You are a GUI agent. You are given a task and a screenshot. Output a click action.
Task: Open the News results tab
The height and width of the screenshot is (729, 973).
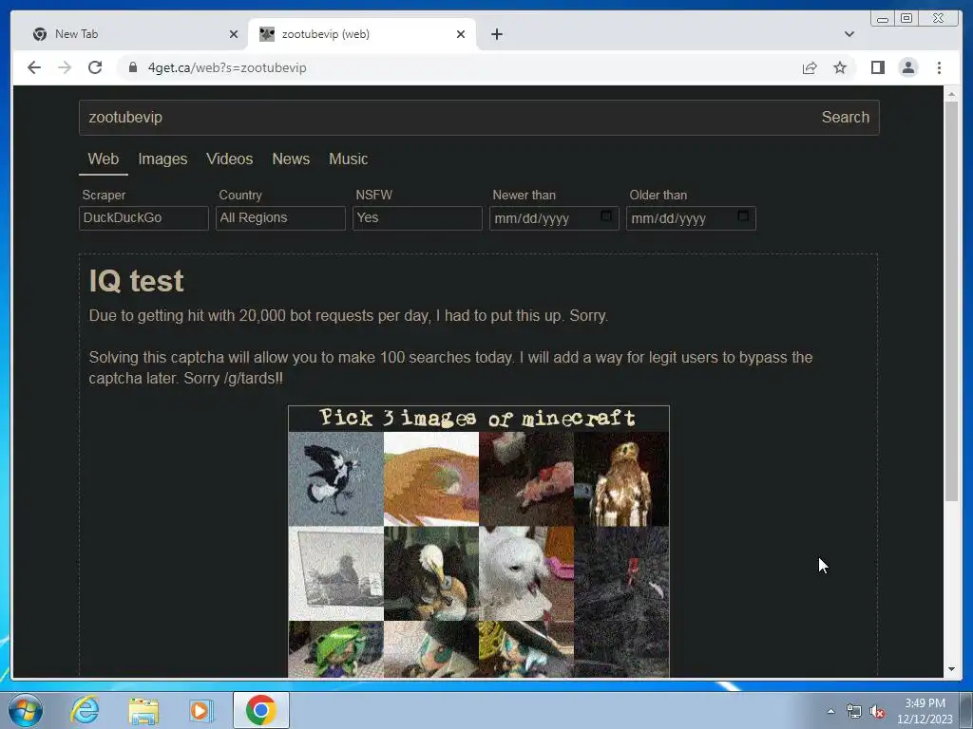pyautogui.click(x=291, y=159)
